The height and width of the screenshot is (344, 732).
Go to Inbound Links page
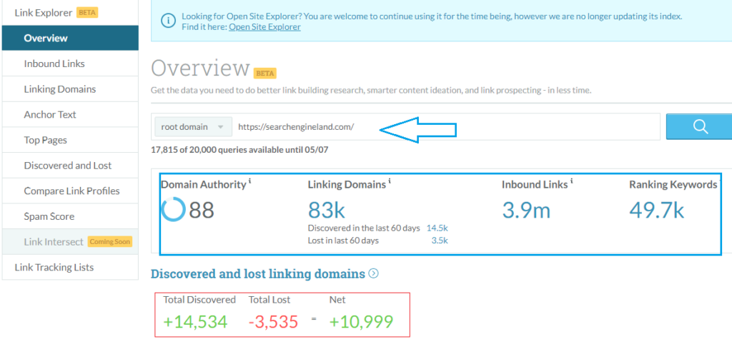pyautogui.click(x=70, y=64)
